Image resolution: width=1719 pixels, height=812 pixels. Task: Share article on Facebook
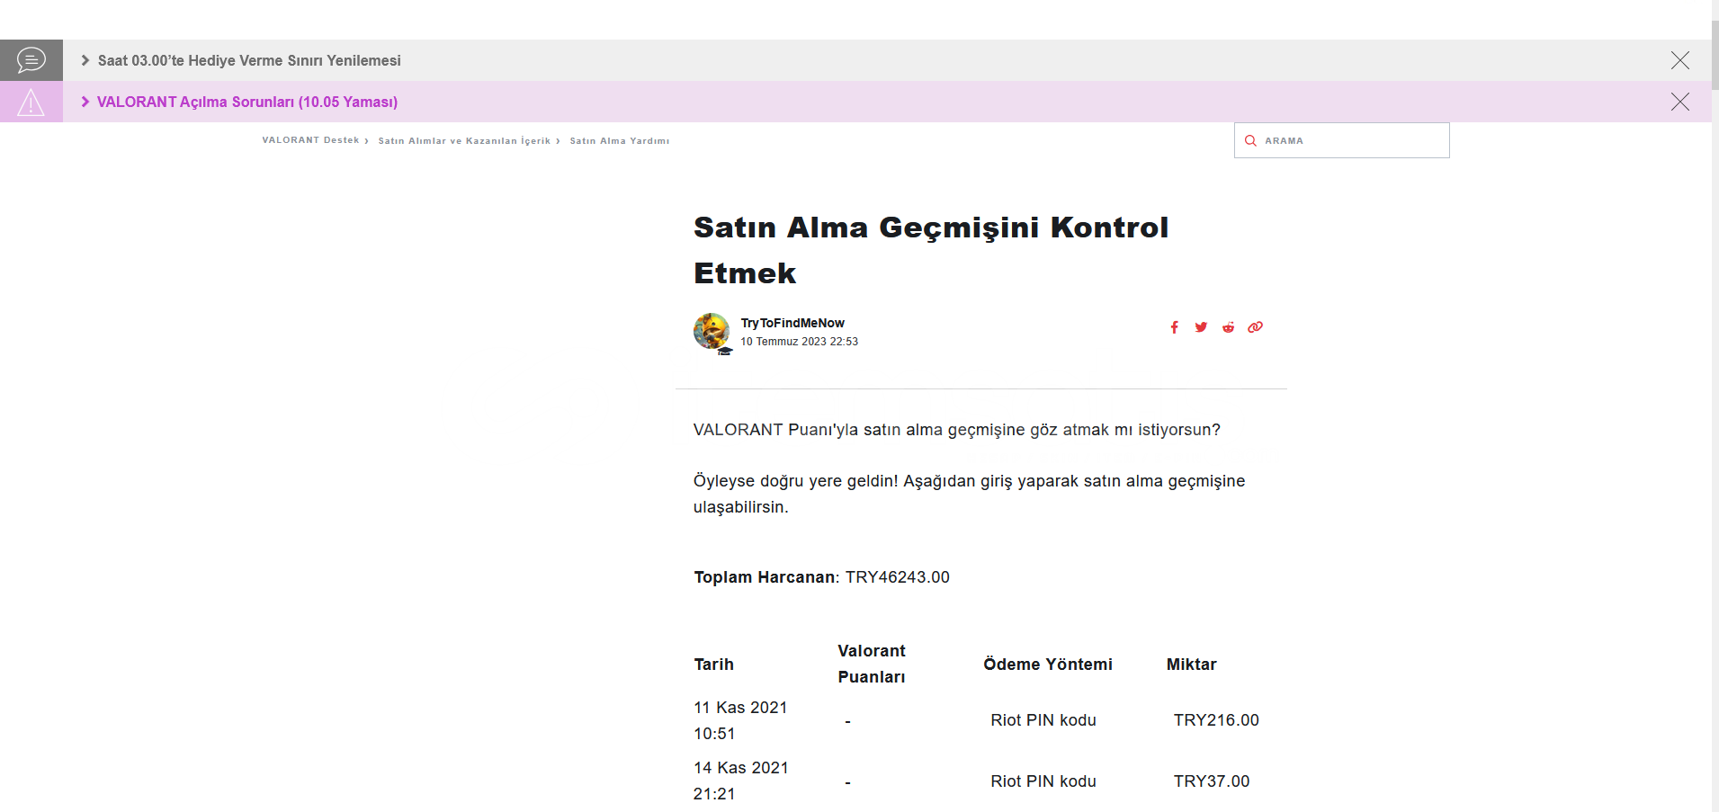(x=1174, y=327)
